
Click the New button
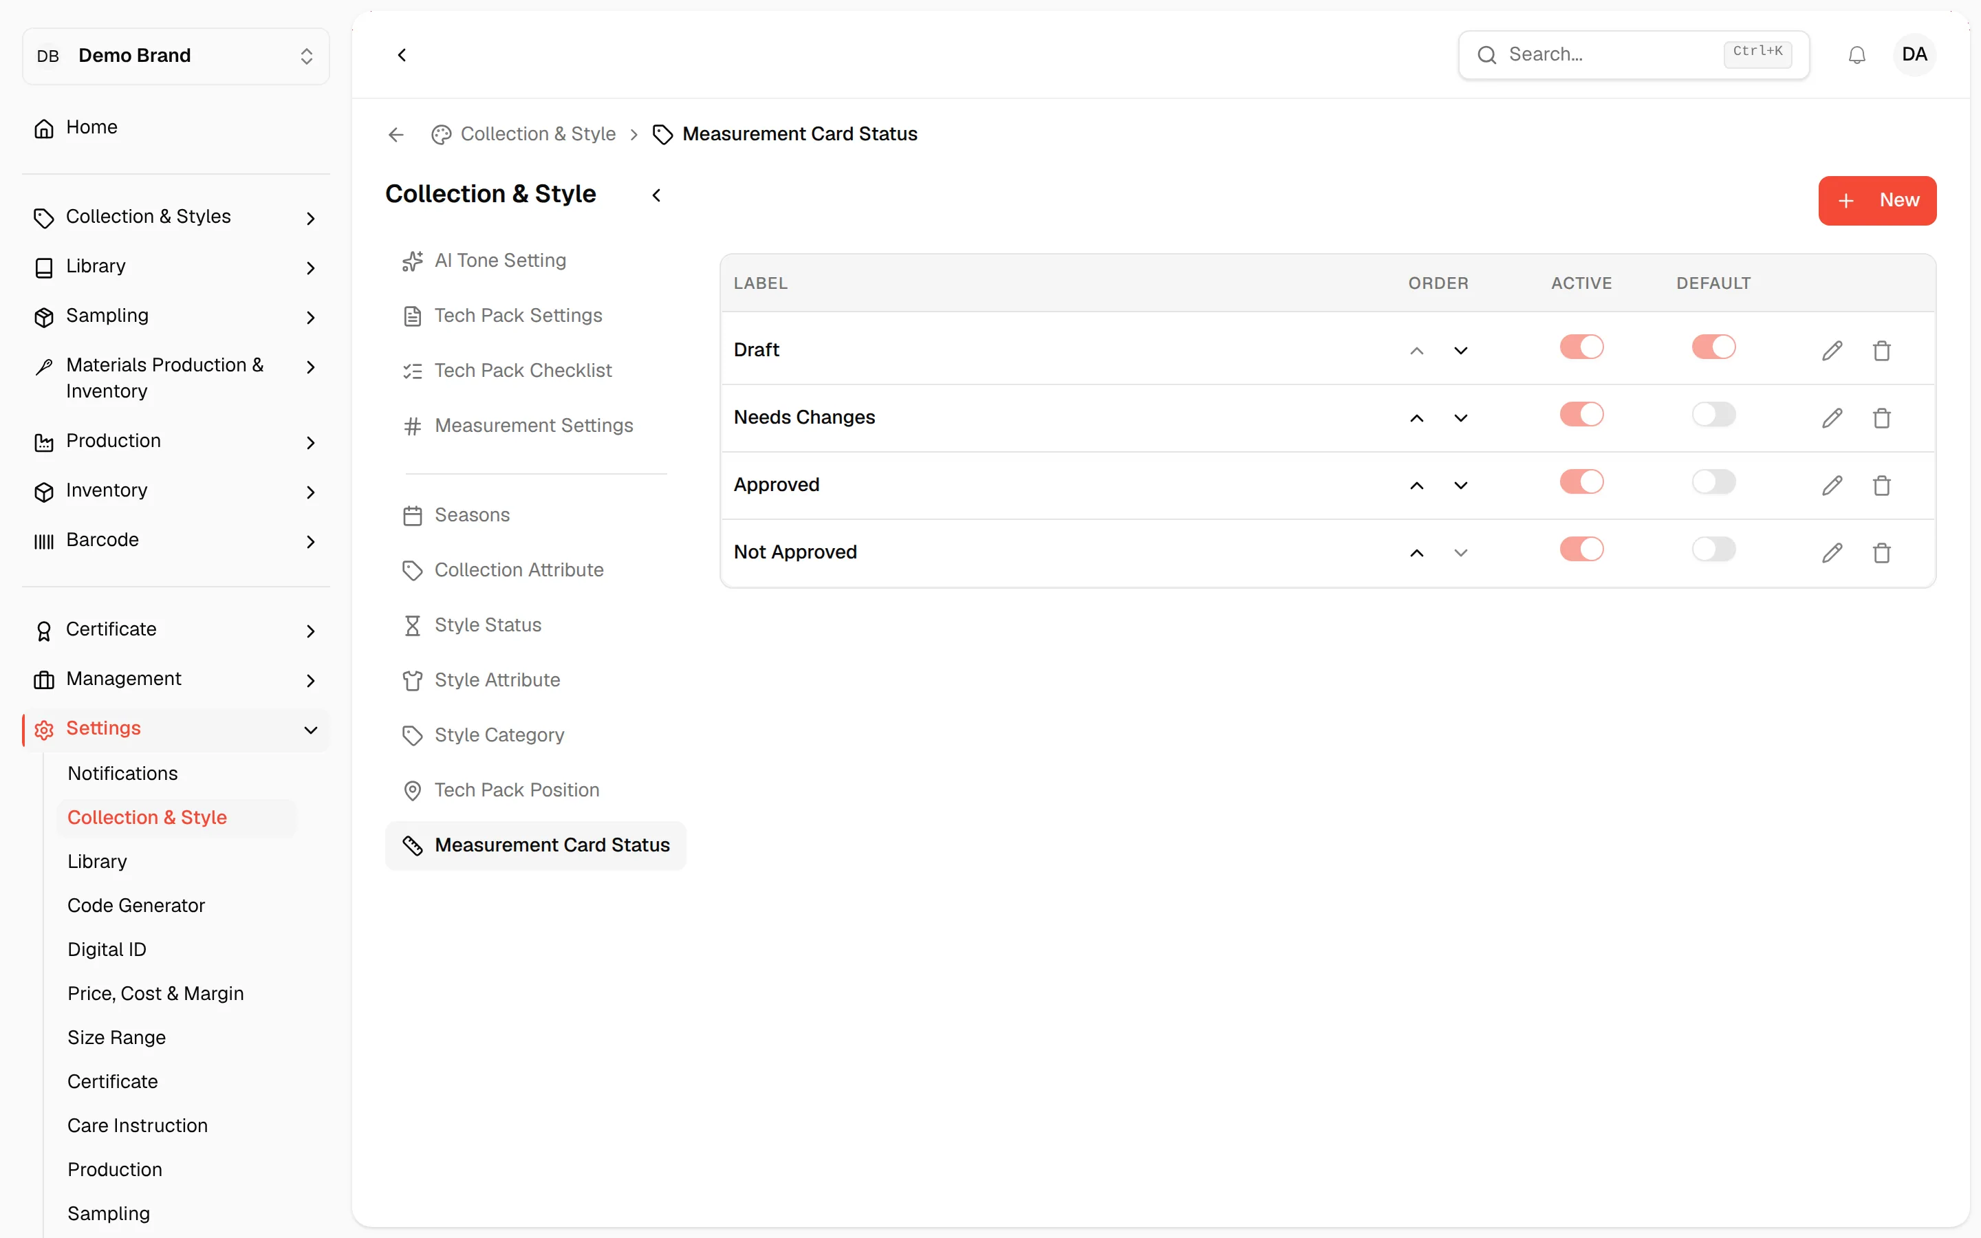point(1876,201)
